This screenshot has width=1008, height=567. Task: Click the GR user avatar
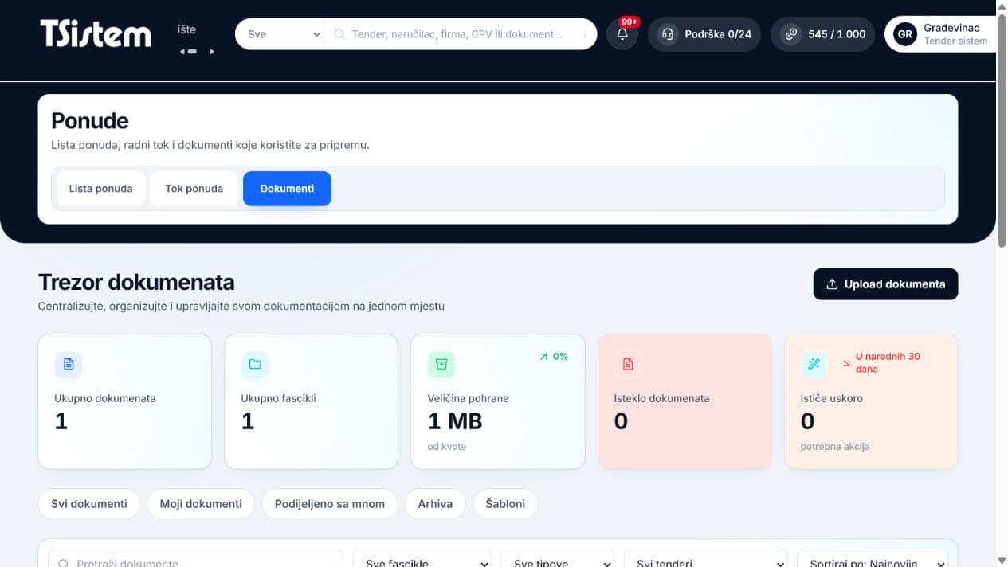(904, 34)
